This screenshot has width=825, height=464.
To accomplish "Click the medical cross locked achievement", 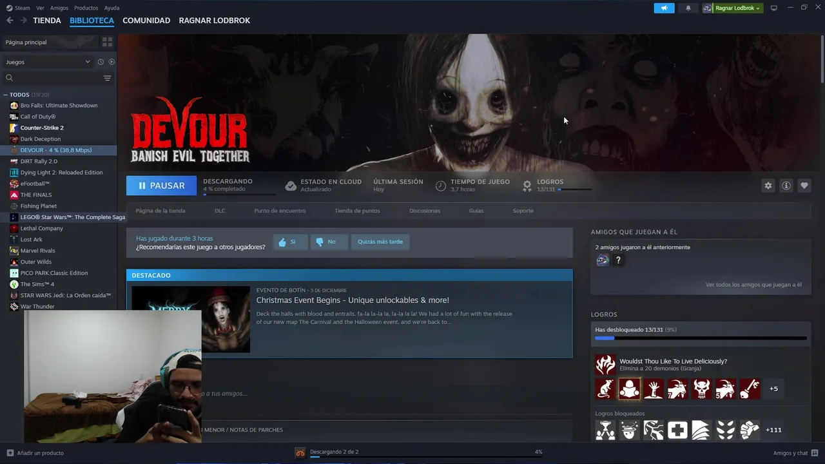I will [677, 430].
